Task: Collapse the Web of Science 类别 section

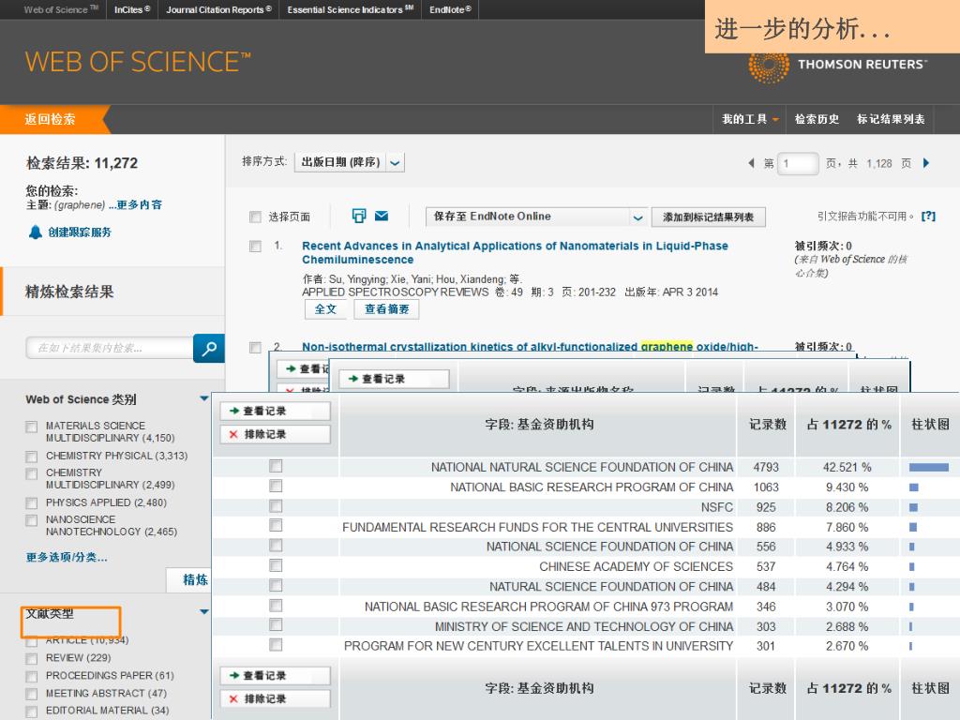Action: (204, 398)
